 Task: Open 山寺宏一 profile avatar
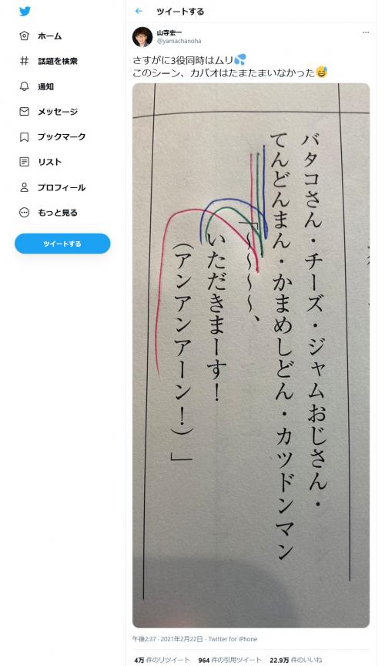click(142, 37)
